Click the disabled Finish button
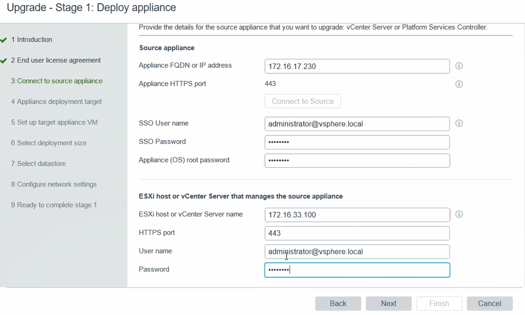The width and height of the screenshot is (525, 315). pyautogui.click(x=439, y=304)
